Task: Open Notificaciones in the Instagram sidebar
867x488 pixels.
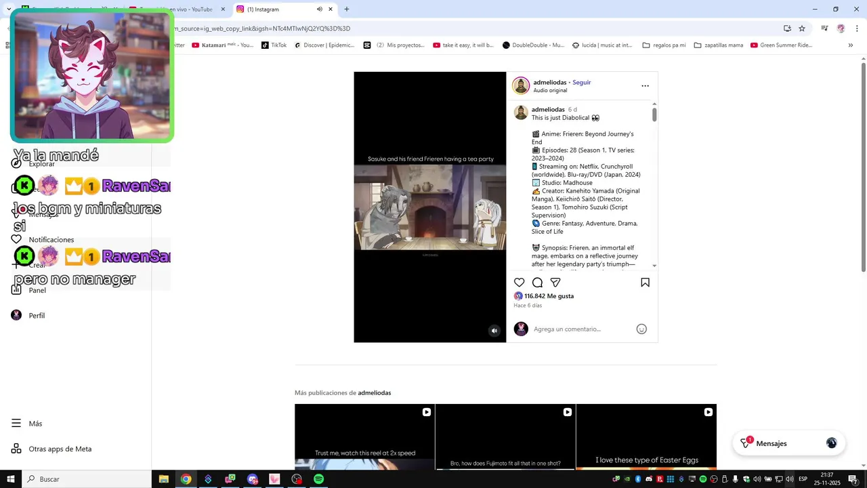Action: (x=51, y=240)
